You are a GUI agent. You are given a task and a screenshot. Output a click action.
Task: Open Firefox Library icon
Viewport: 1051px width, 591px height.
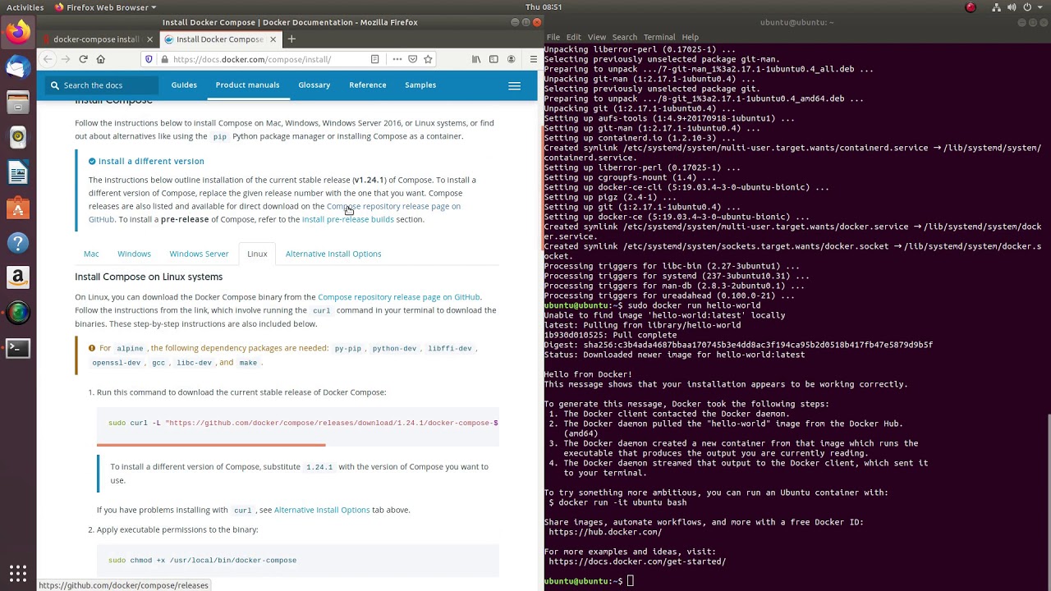tap(475, 59)
